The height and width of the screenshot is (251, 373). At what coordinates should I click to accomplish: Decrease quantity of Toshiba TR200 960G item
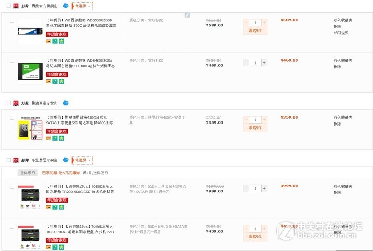[246, 188]
